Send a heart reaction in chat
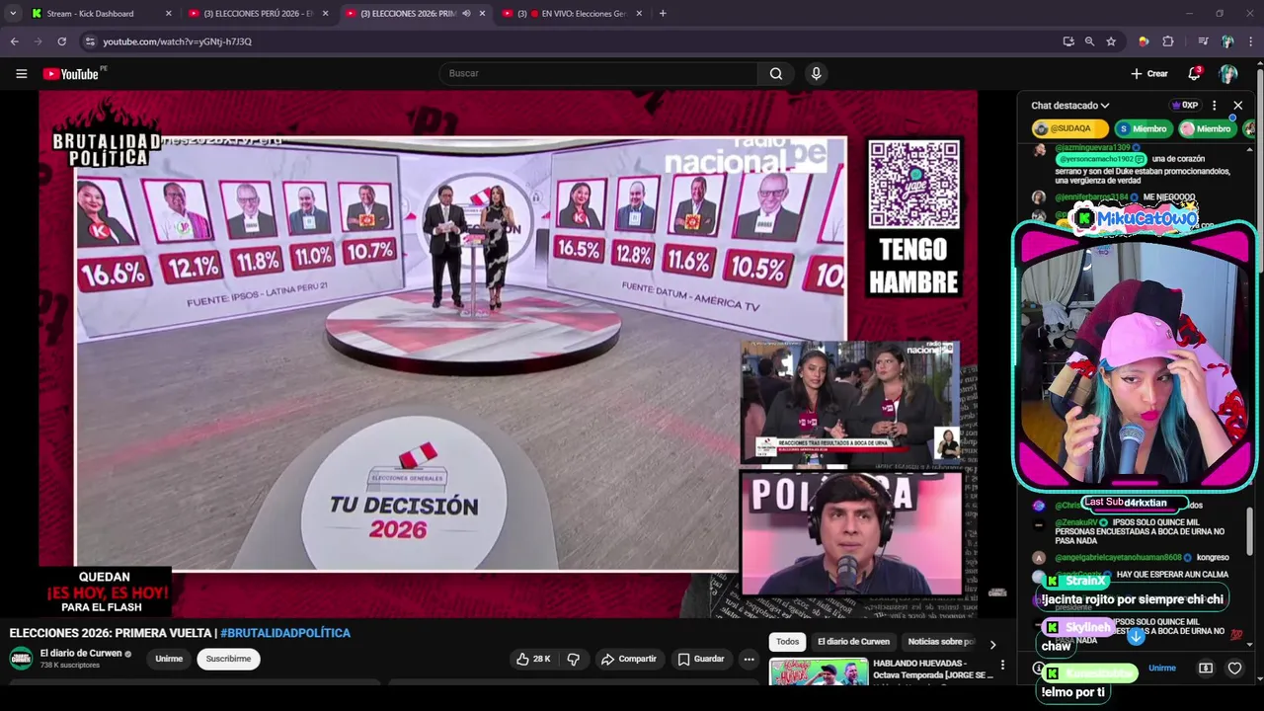 pyautogui.click(x=1234, y=669)
